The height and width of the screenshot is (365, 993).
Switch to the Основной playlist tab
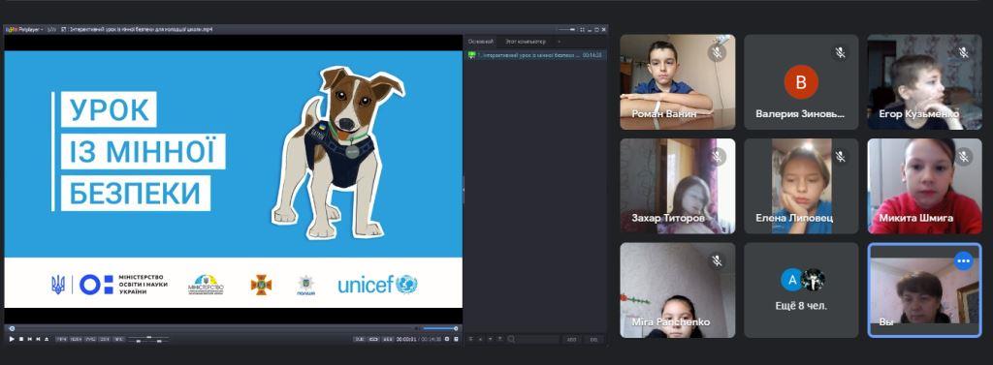tap(480, 41)
